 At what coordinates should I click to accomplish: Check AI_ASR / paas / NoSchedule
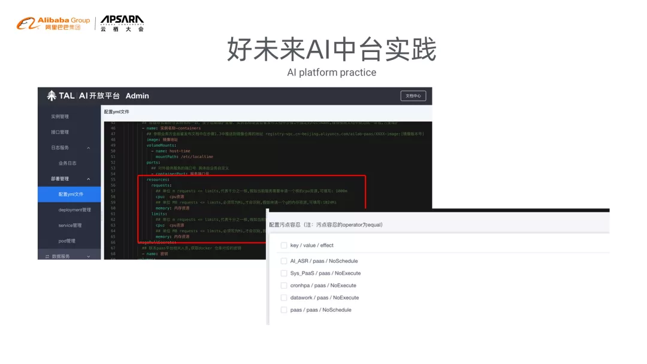pos(284,261)
